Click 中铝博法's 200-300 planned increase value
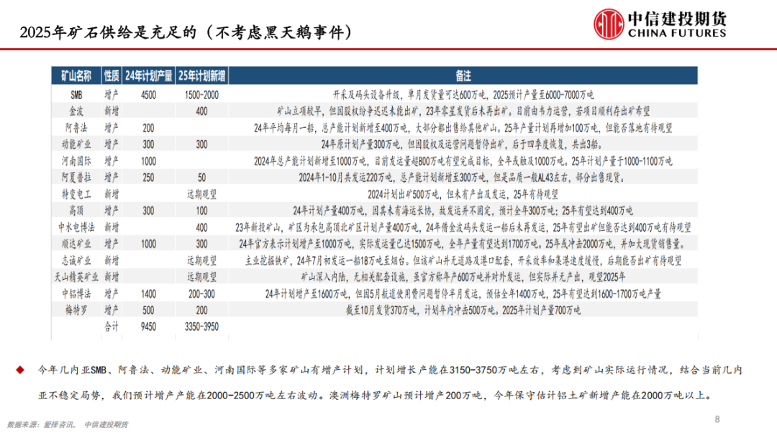The image size is (777, 433). pos(201,293)
